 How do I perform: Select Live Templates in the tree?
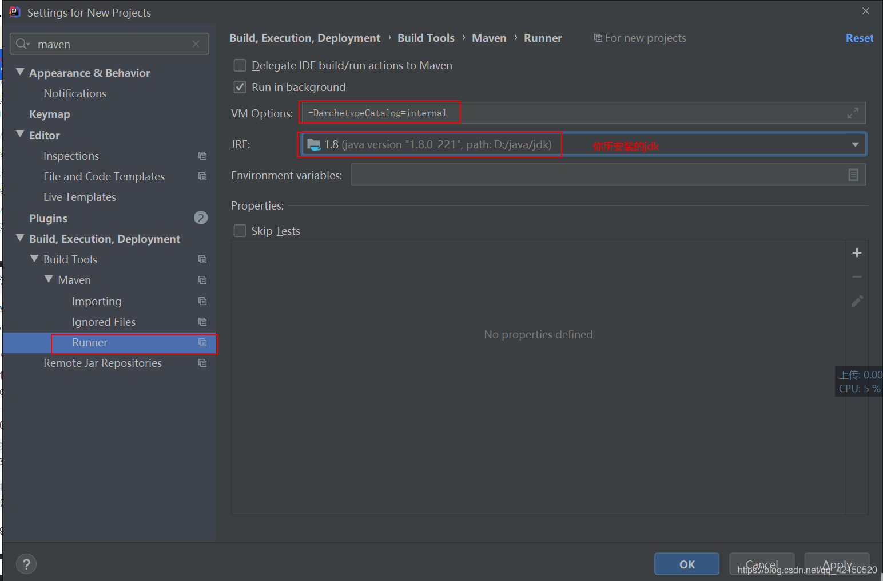tap(79, 197)
